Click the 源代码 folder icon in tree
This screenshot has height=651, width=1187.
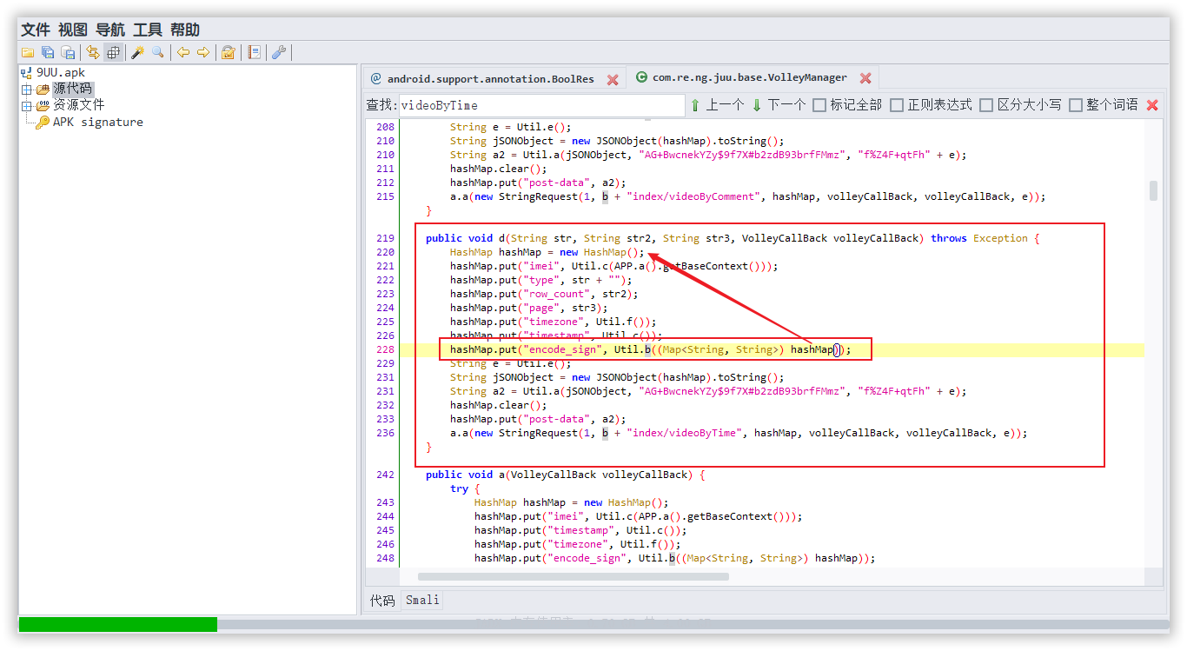pyautogui.click(x=43, y=89)
